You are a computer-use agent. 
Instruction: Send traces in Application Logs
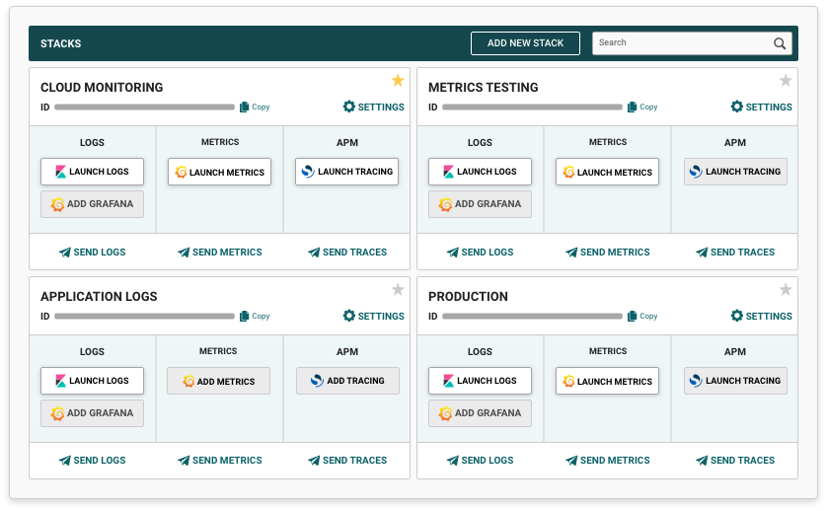pyautogui.click(x=347, y=461)
